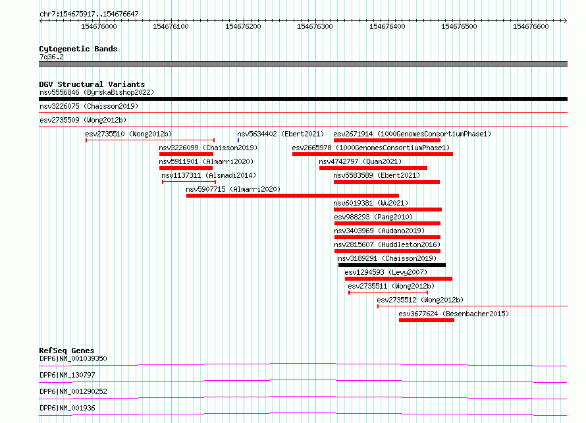Viewport: 586px width, 423px height.
Task: Select the nsv1137311 thin red interval line
Action: [189, 182]
